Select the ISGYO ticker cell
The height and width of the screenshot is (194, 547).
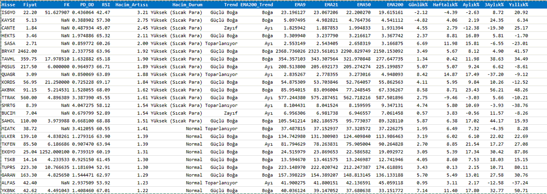(9, 13)
